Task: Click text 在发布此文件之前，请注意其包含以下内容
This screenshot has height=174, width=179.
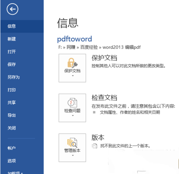Action: tap(133, 106)
